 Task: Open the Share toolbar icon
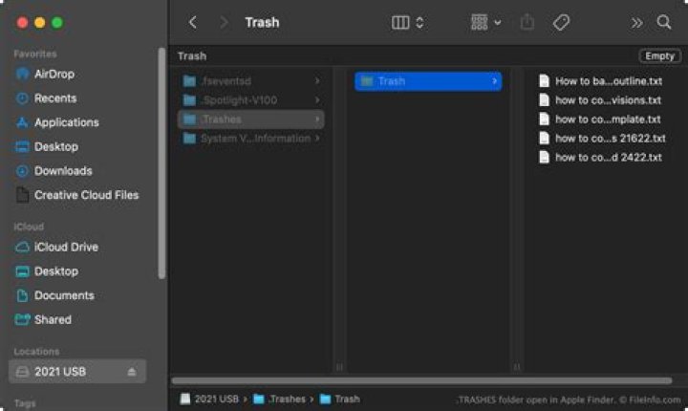click(x=527, y=22)
